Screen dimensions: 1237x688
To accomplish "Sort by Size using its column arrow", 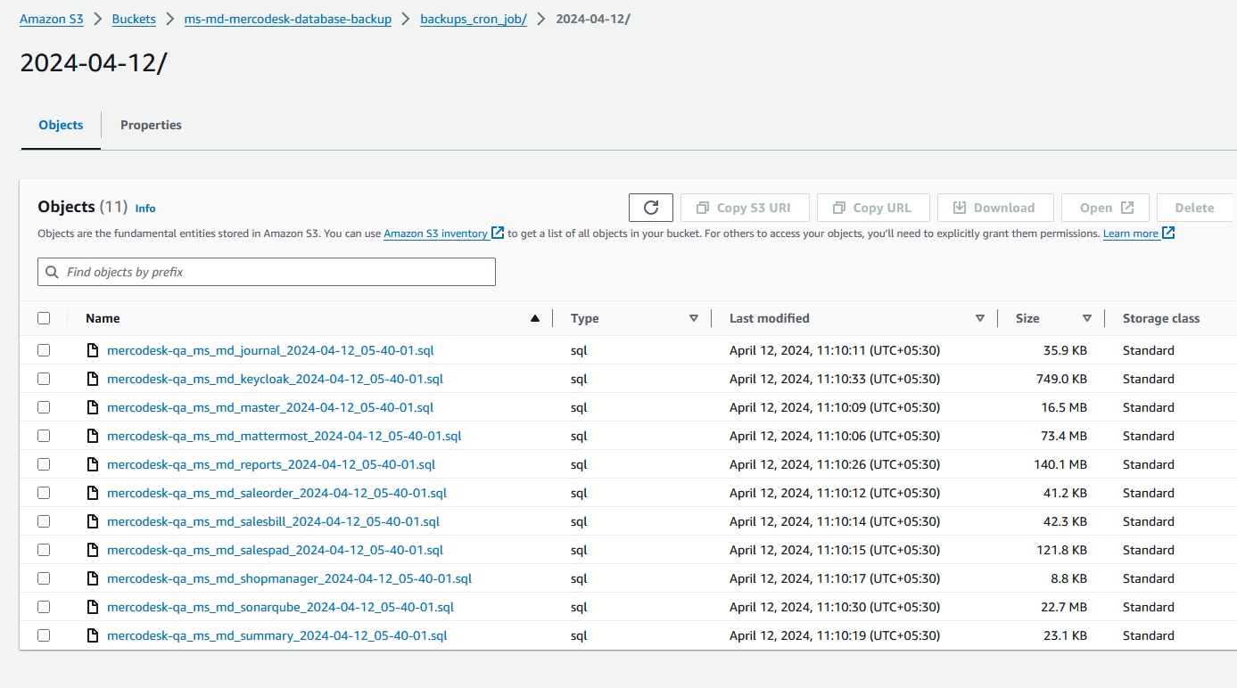I will click(x=1087, y=318).
